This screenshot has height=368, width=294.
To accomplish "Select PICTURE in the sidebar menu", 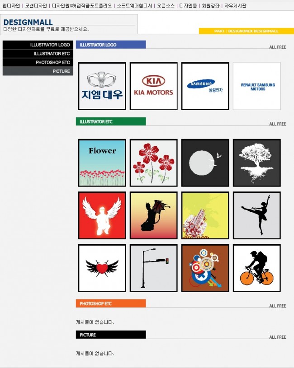I will (x=38, y=71).
